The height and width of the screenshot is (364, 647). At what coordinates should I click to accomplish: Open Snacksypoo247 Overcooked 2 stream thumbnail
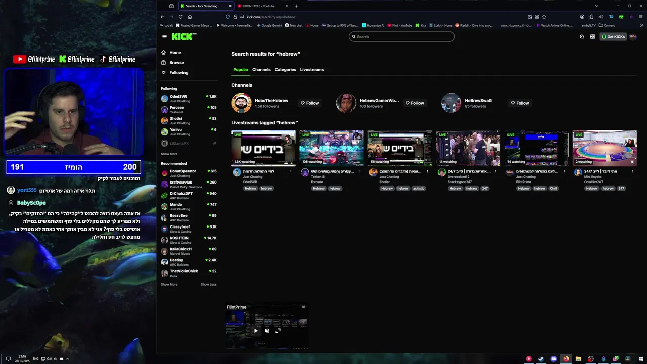click(x=468, y=148)
